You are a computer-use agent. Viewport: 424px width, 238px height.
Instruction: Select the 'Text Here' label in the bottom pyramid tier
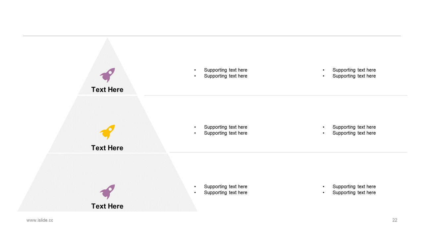click(107, 206)
